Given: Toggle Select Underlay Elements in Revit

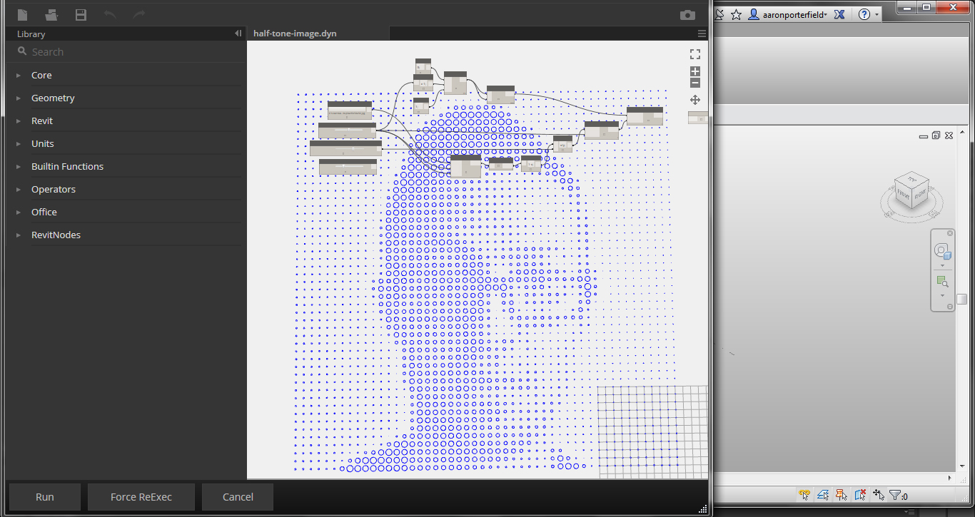Looking at the screenshot, I should (x=823, y=495).
